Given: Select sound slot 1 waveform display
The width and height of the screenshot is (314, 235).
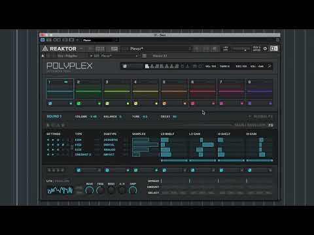Looking at the screenshot, I should 60,89.
